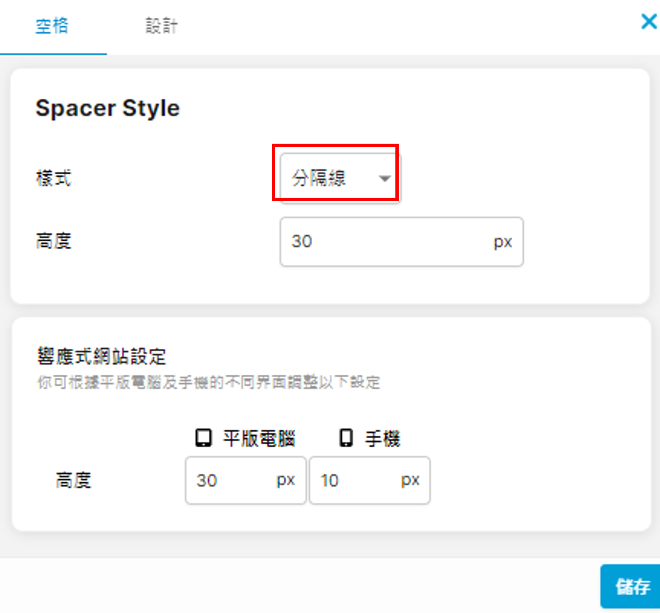Click the Spacer Style heading

tap(108, 108)
